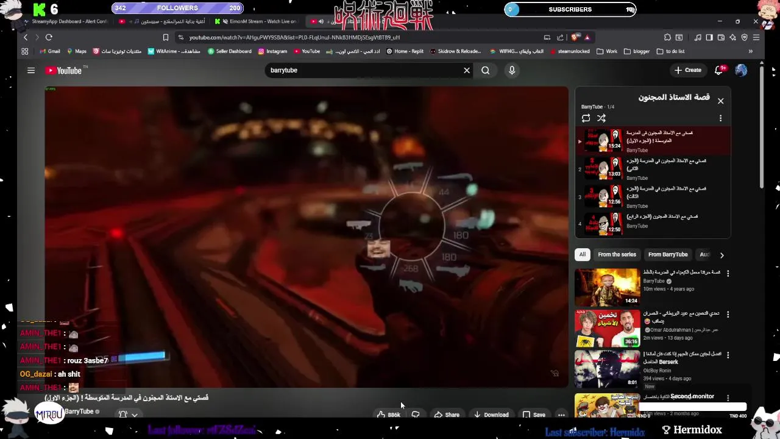Toggle playlist shuffle

click(x=601, y=118)
